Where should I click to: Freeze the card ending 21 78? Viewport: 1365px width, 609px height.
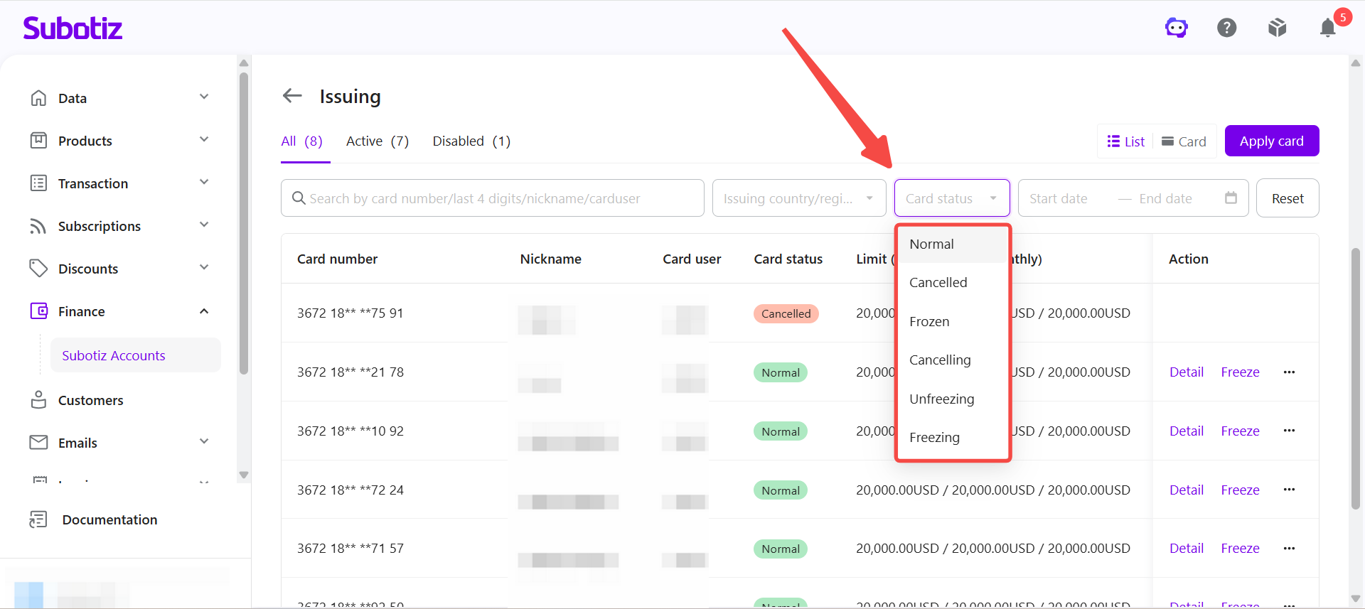click(1241, 372)
